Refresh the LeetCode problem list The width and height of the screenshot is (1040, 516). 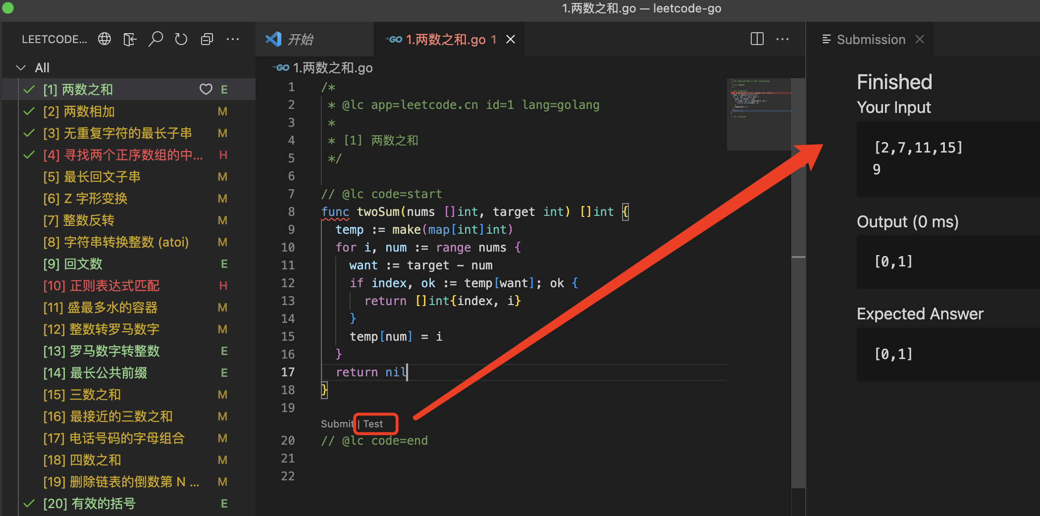pyautogui.click(x=181, y=39)
